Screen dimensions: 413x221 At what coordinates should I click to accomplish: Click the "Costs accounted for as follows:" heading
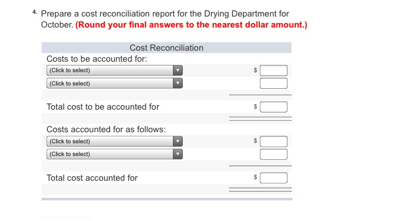point(106,129)
